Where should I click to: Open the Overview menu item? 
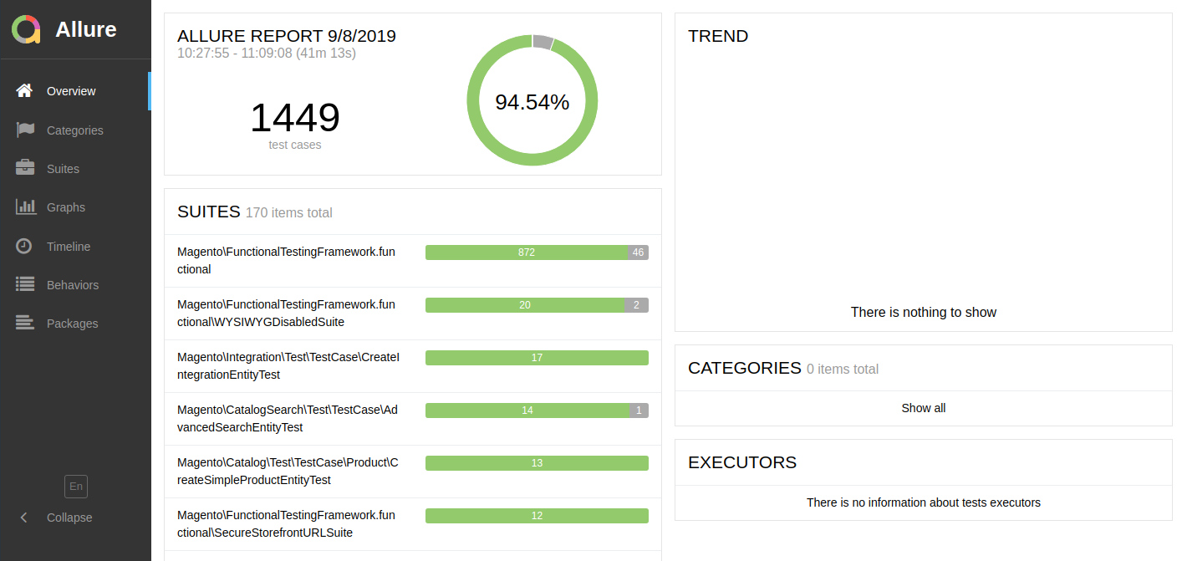(x=75, y=91)
